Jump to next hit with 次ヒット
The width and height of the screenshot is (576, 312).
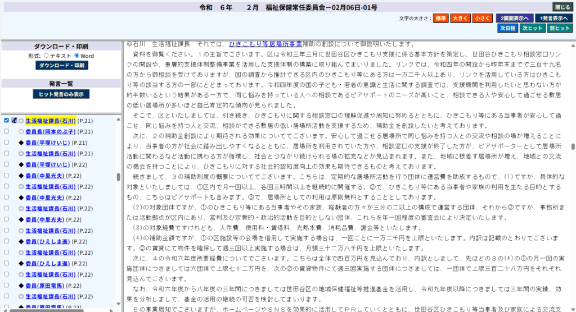click(x=532, y=28)
